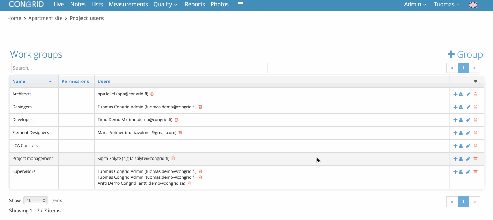Edit the LCA Consults group

[468, 146]
